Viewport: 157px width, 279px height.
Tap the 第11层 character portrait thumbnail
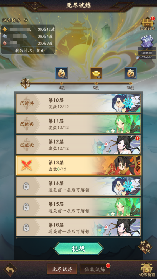118,124
